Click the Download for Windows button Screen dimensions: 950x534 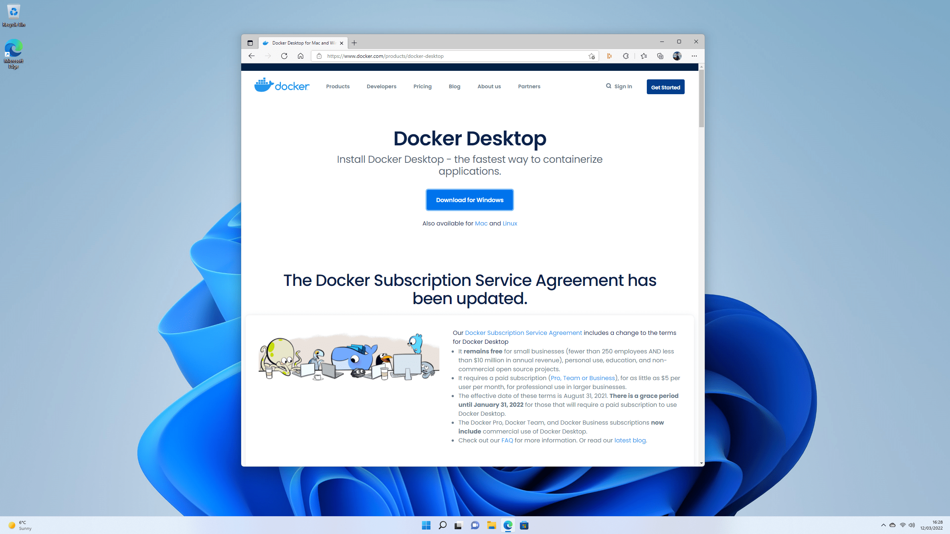pyautogui.click(x=470, y=200)
